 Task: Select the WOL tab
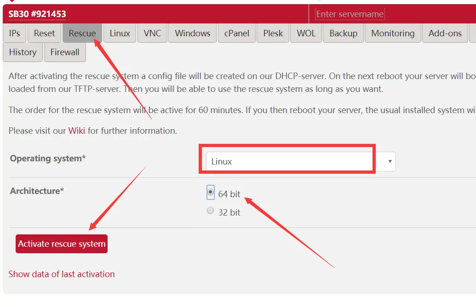306,34
